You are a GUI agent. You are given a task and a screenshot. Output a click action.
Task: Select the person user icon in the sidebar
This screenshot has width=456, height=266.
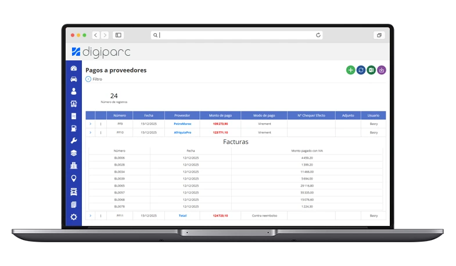pos(74,91)
